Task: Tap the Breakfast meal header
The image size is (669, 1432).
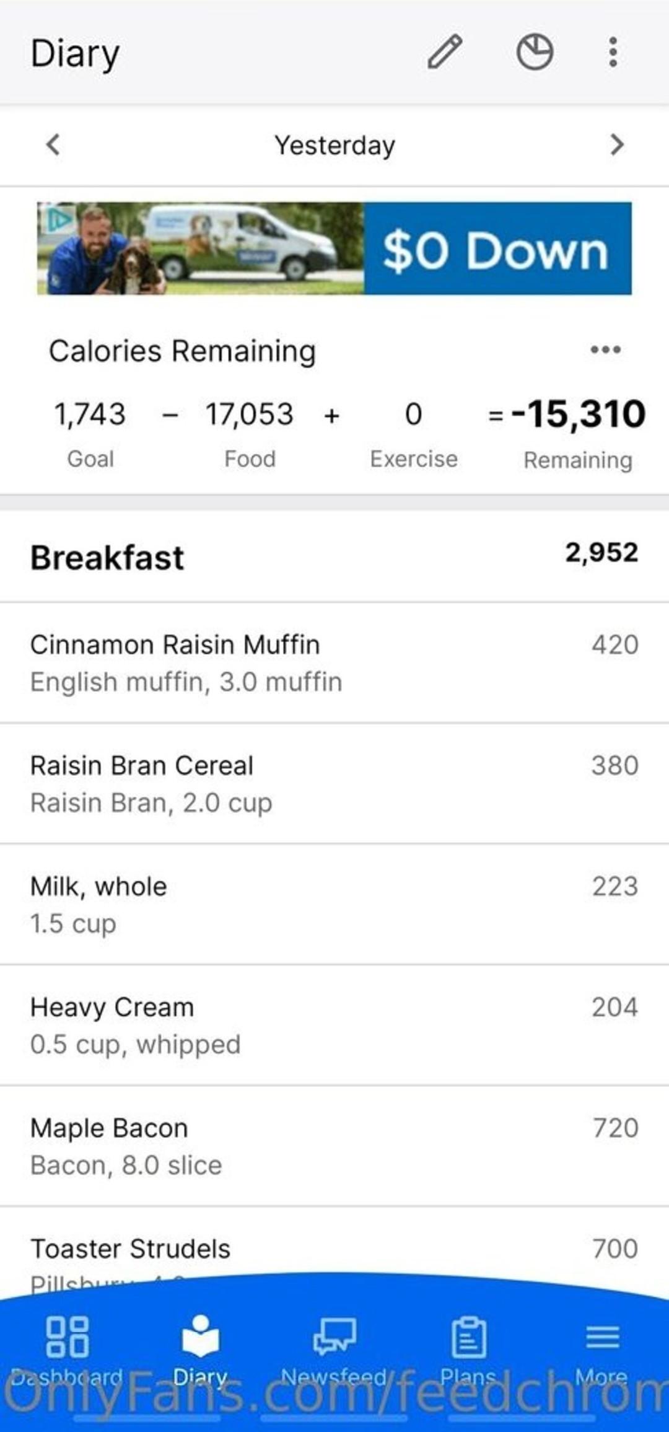Action: (x=334, y=556)
